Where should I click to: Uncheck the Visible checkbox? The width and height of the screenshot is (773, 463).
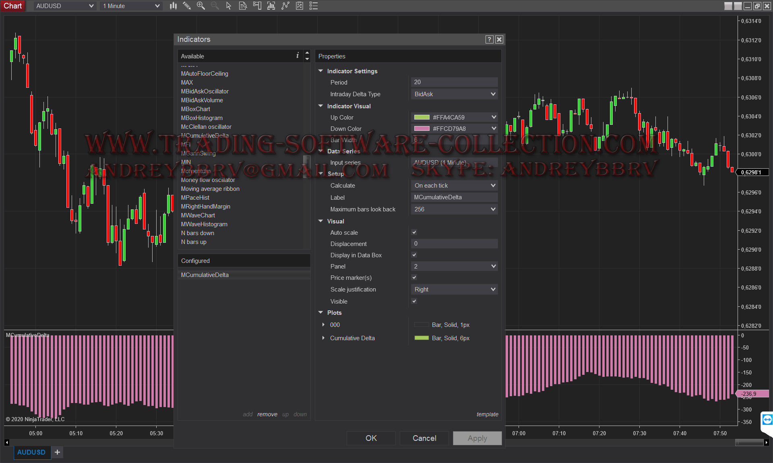click(x=414, y=301)
